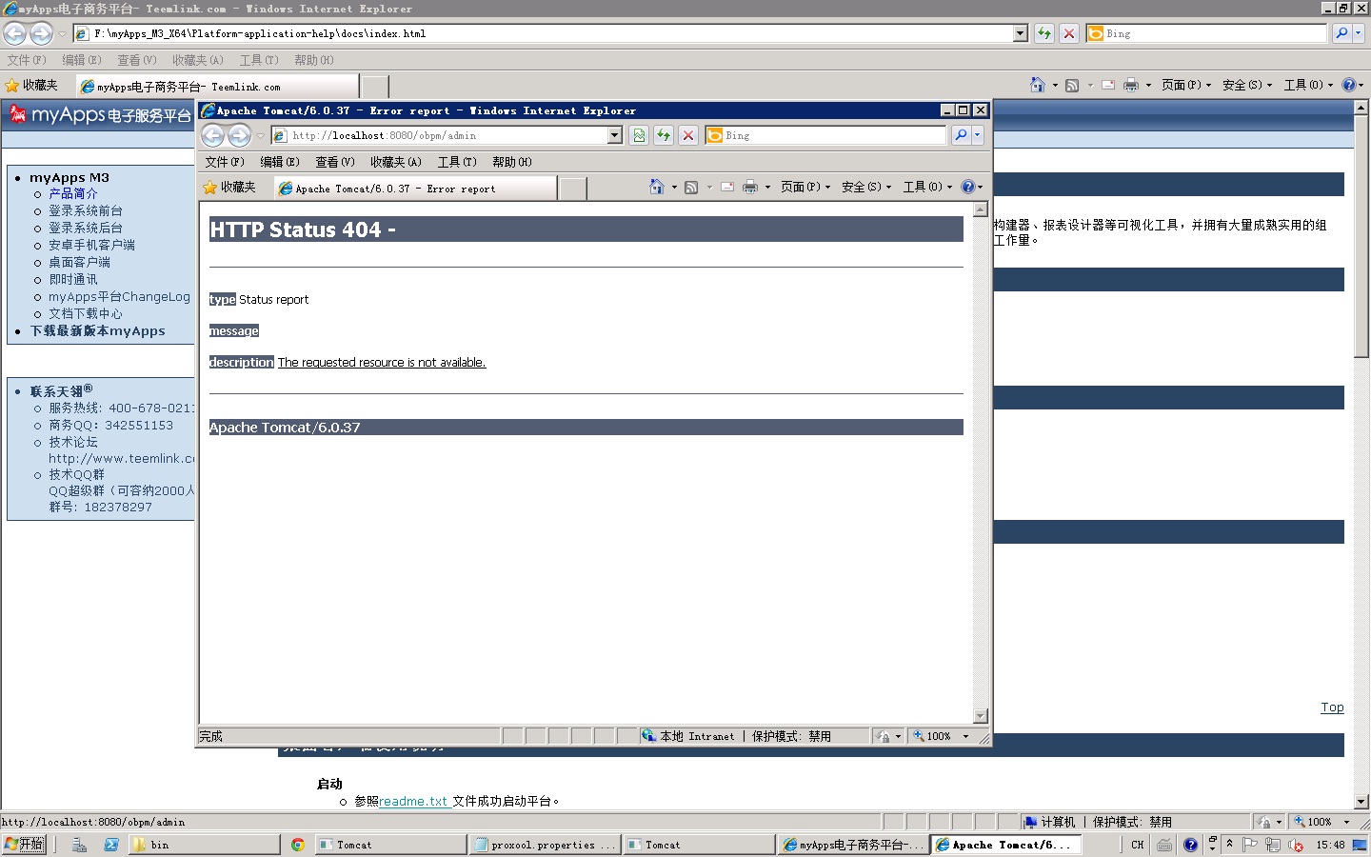The width and height of the screenshot is (1371, 857).
Task: Open the 开始 Start button
Action: coord(24,845)
